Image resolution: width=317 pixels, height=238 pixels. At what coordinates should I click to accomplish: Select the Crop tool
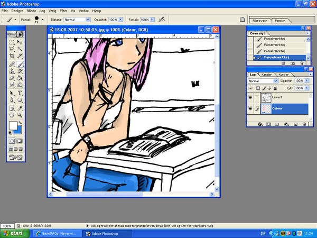coord(12,56)
